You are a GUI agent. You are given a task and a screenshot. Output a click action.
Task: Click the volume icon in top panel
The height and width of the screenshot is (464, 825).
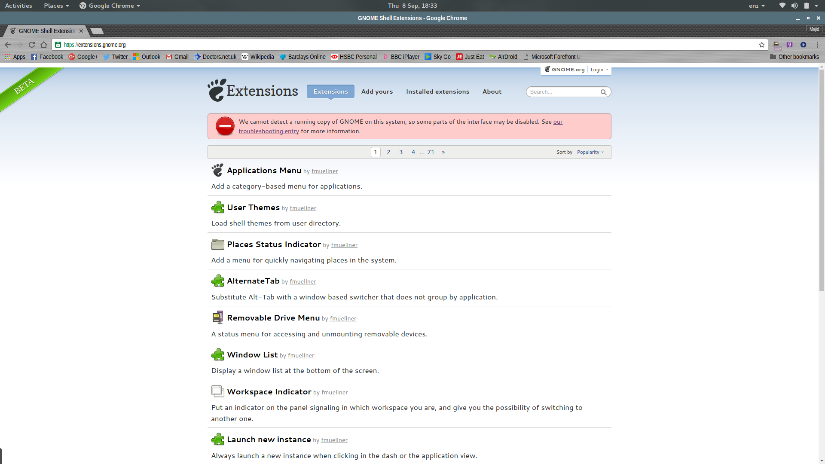794,6
